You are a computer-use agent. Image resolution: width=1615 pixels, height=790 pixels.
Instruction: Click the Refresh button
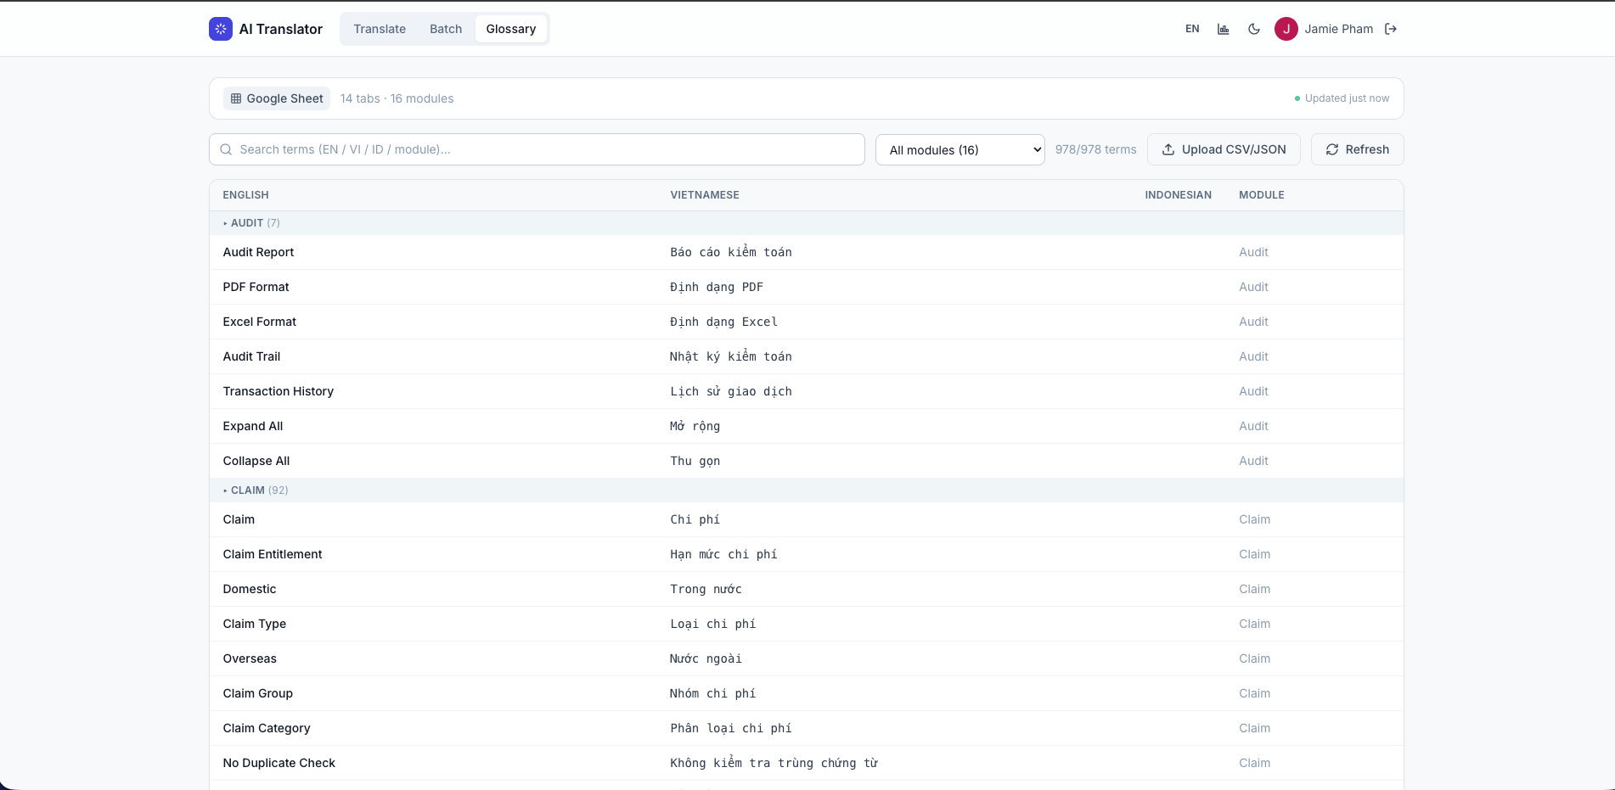pyautogui.click(x=1357, y=149)
